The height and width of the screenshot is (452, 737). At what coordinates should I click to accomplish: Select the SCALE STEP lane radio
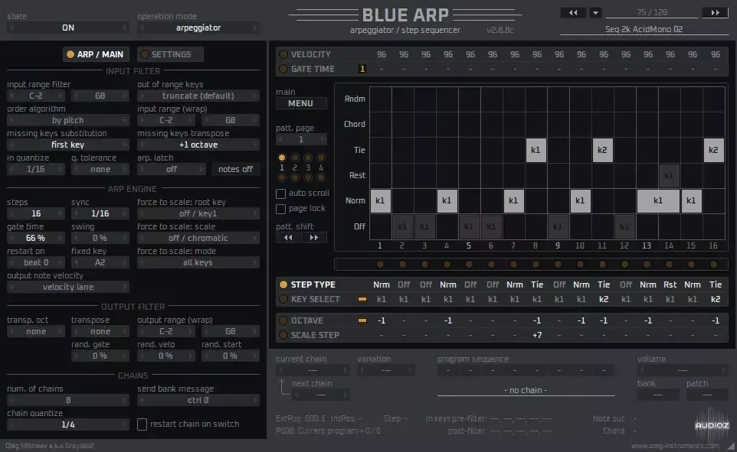pyautogui.click(x=283, y=335)
